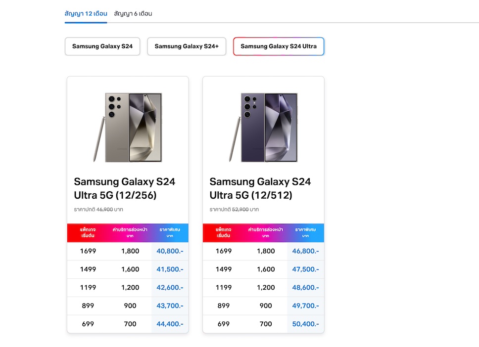The width and height of the screenshot is (479, 347).
Task: Click the 44,400.- special price
Action: 170,324
